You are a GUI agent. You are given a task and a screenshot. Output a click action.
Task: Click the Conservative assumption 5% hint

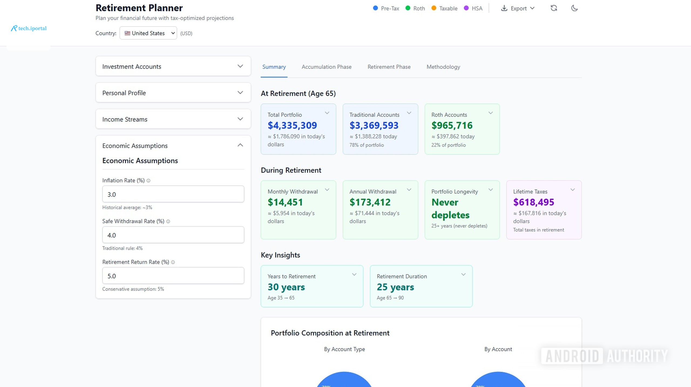click(133, 289)
